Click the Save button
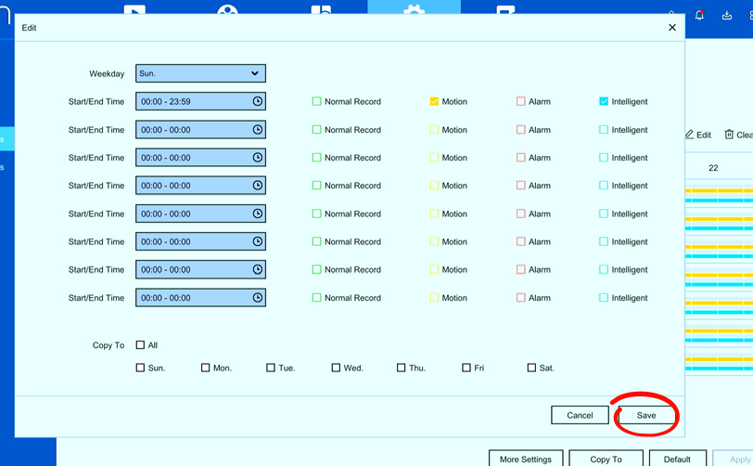753x466 pixels. click(x=646, y=415)
